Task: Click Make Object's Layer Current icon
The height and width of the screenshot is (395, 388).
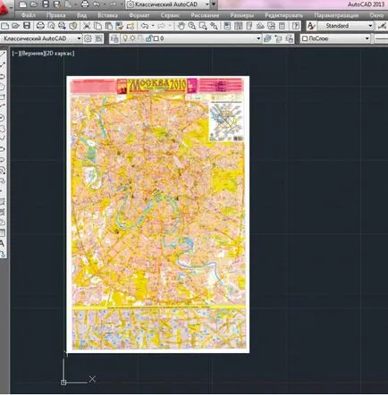Action: pyautogui.click(x=267, y=38)
